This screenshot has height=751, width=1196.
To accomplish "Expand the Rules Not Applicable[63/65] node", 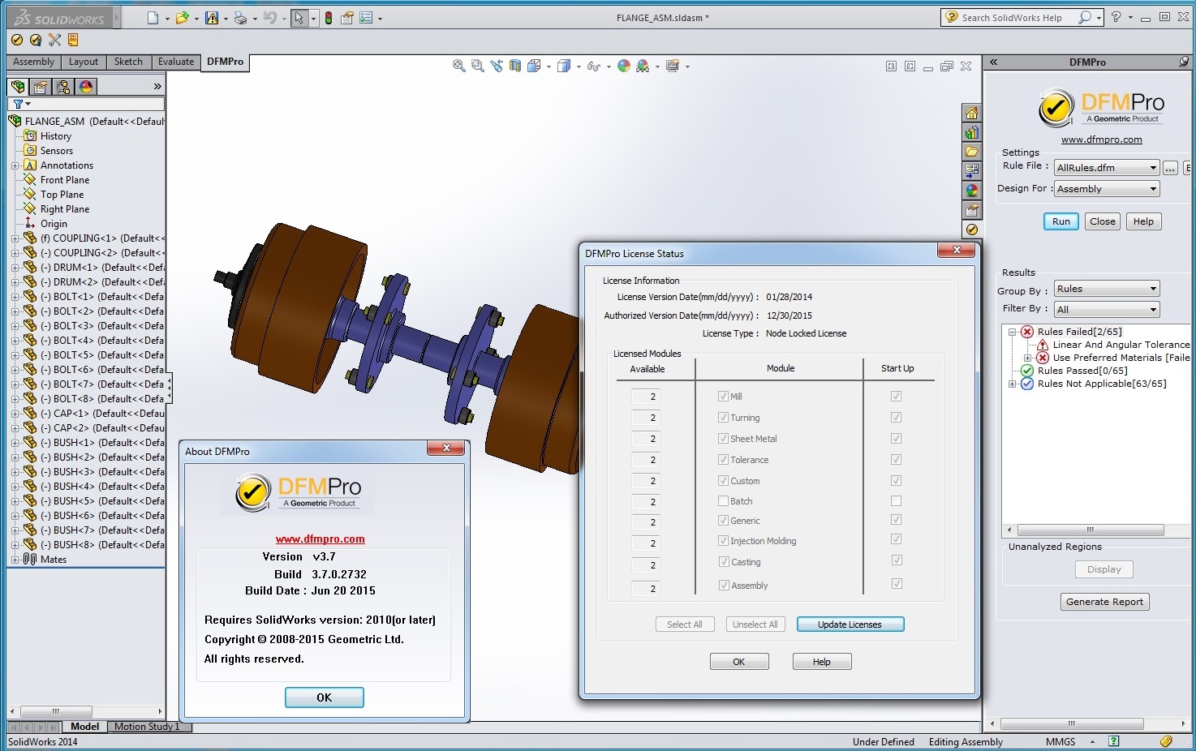I will click(1012, 384).
